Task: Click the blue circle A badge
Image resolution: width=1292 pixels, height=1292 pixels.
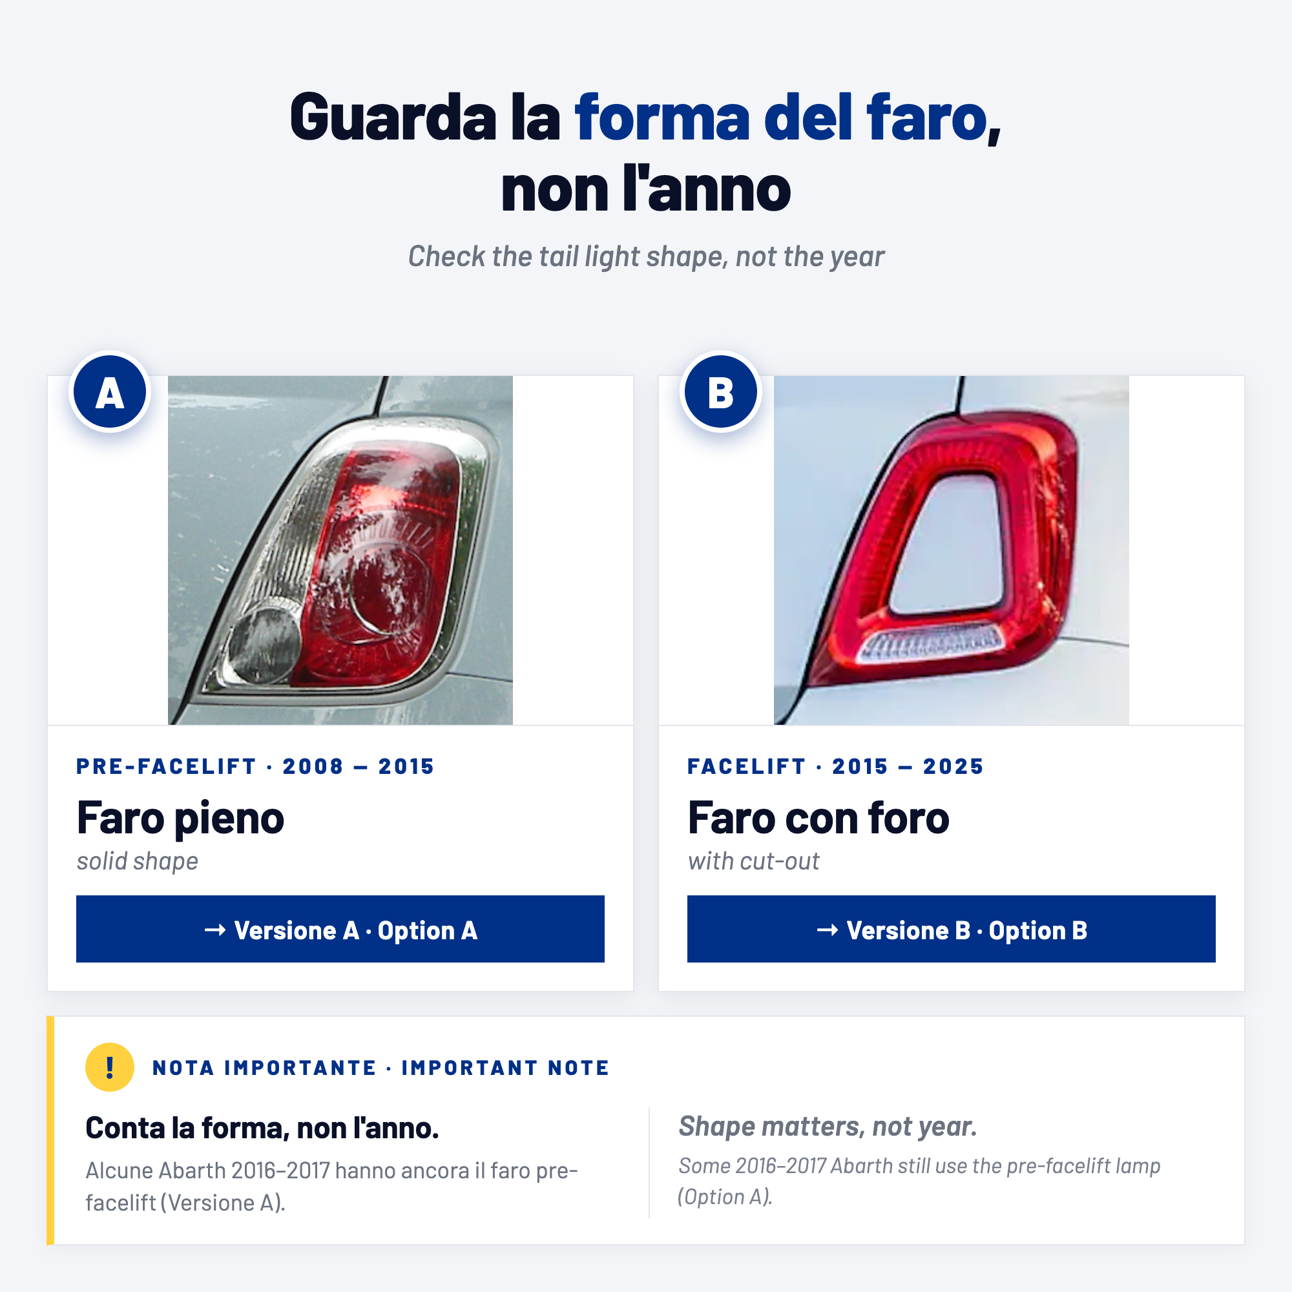Action: pyautogui.click(x=110, y=392)
